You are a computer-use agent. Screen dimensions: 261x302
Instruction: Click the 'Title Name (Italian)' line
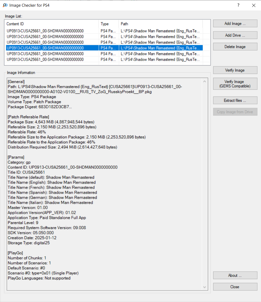[50, 203]
